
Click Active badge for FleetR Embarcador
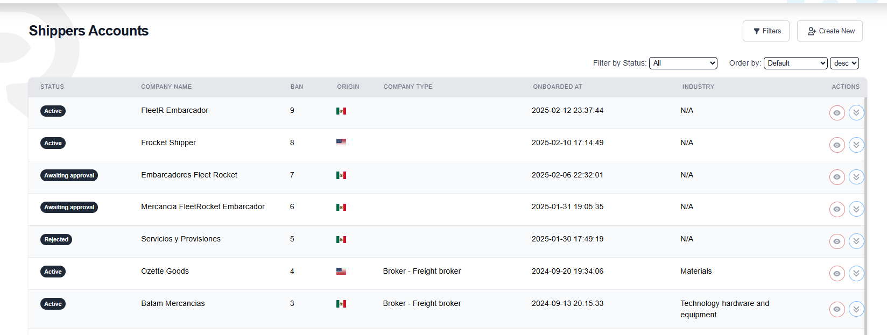(53, 111)
